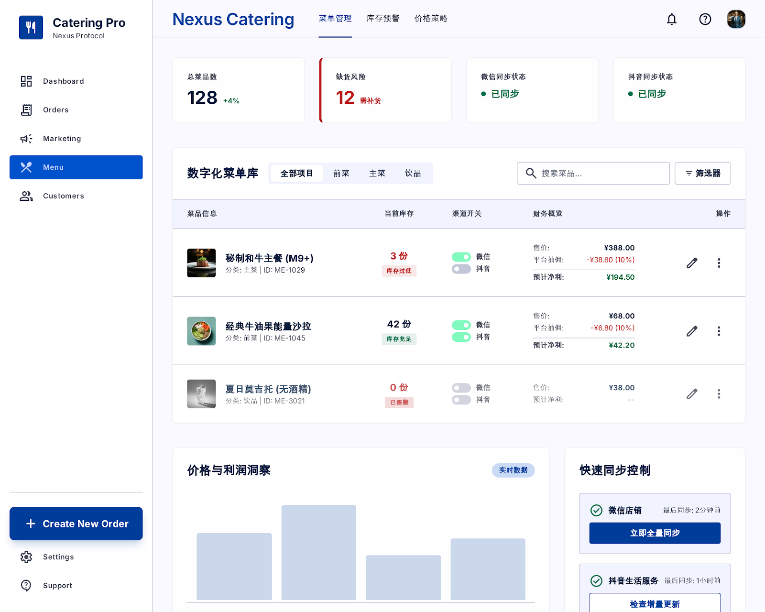Click the 秘制和牛主餐 dish thumbnail

[201, 263]
